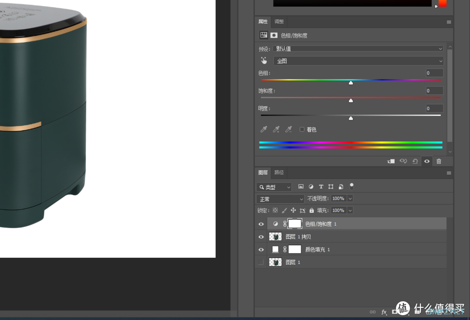This screenshot has width=470, height=320.
Task: Switch to the 图层 tab
Action: click(263, 172)
